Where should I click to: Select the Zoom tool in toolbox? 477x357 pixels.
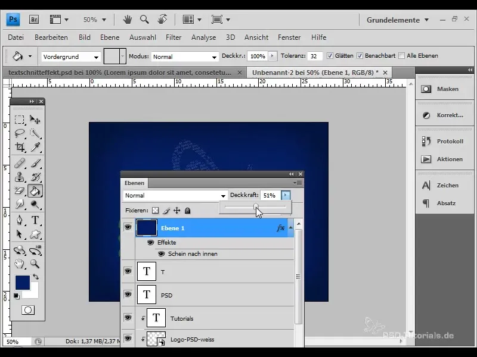coord(35,264)
